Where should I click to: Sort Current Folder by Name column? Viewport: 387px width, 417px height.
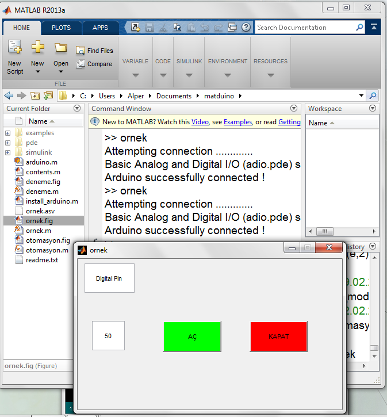[x=41, y=121]
